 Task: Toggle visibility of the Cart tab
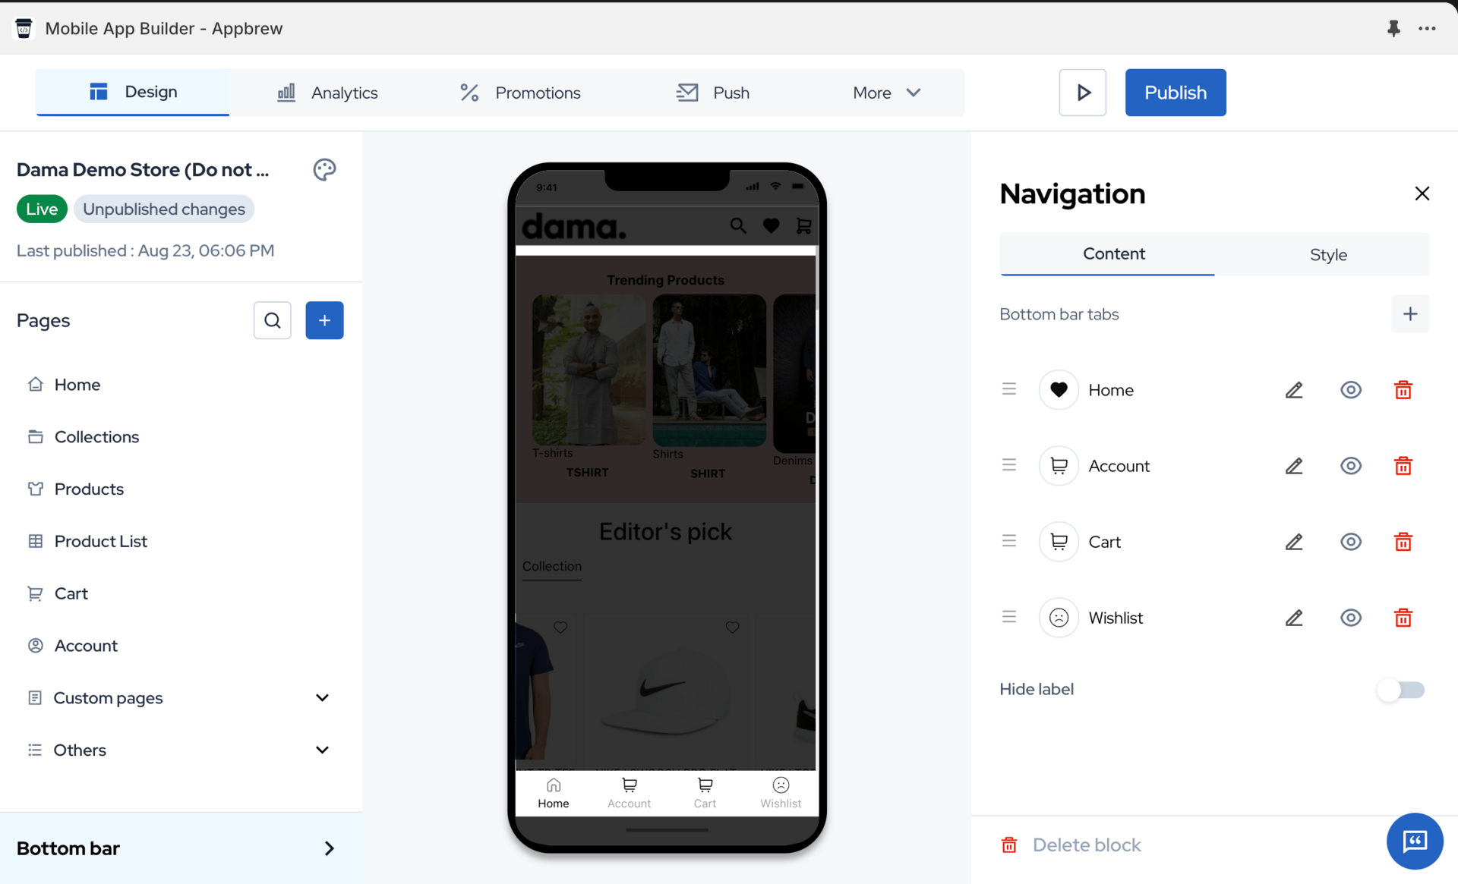1350,542
